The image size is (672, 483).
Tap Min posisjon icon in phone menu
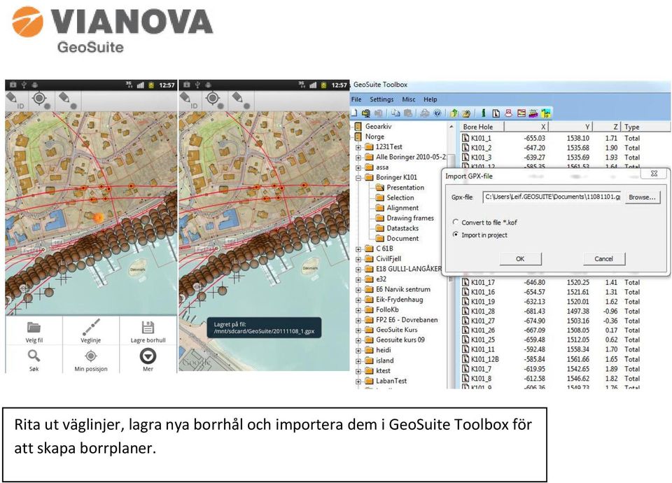coord(90,356)
